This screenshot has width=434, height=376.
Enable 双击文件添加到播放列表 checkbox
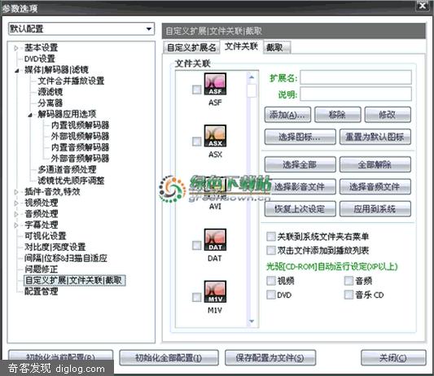[x=270, y=251]
